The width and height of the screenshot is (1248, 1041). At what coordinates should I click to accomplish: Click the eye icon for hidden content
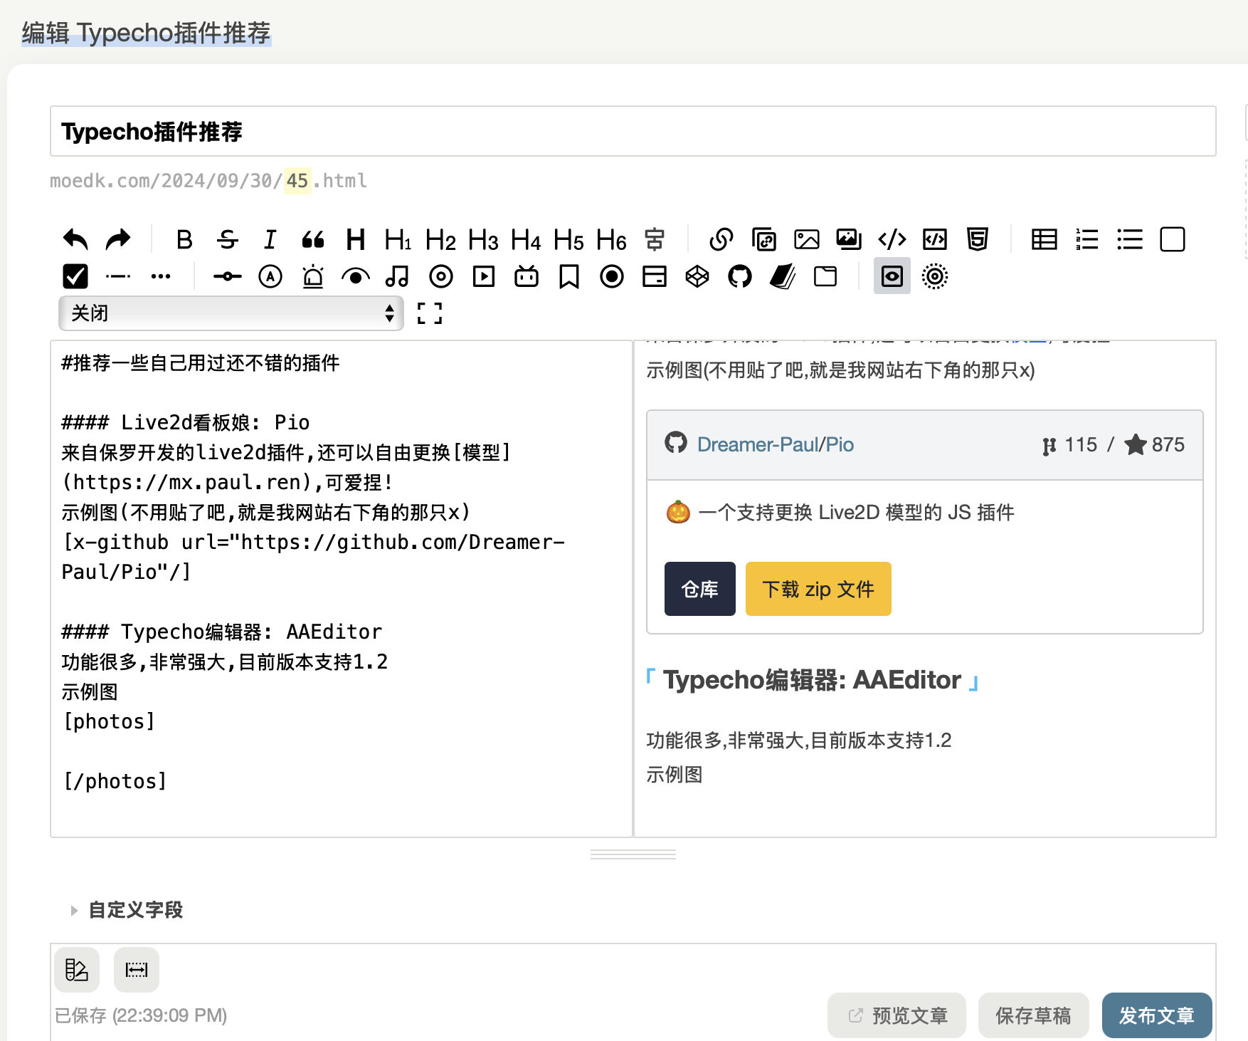356,276
